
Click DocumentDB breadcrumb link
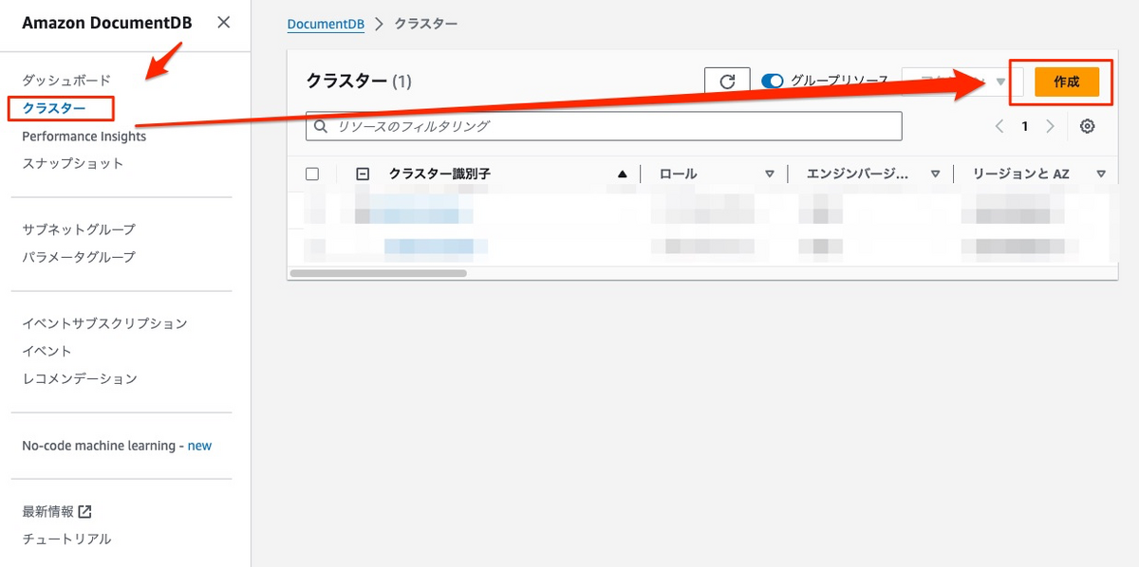(x=326, y=24)
